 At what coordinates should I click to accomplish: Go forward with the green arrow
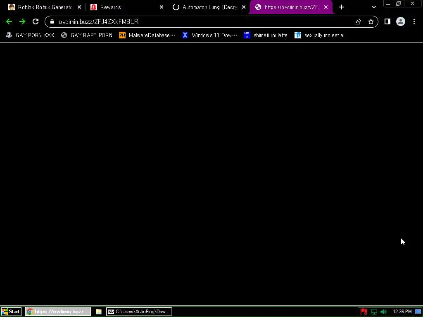tap(22, 21)
